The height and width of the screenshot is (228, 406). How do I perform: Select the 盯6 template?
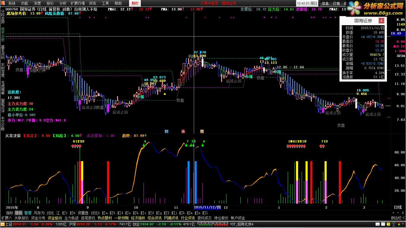(73, 213)
